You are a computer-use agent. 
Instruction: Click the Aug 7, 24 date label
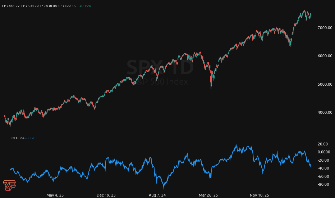[157, 195]
